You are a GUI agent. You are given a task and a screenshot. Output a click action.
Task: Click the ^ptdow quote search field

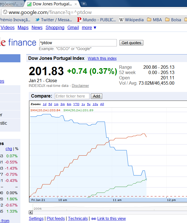coord(78,43)
